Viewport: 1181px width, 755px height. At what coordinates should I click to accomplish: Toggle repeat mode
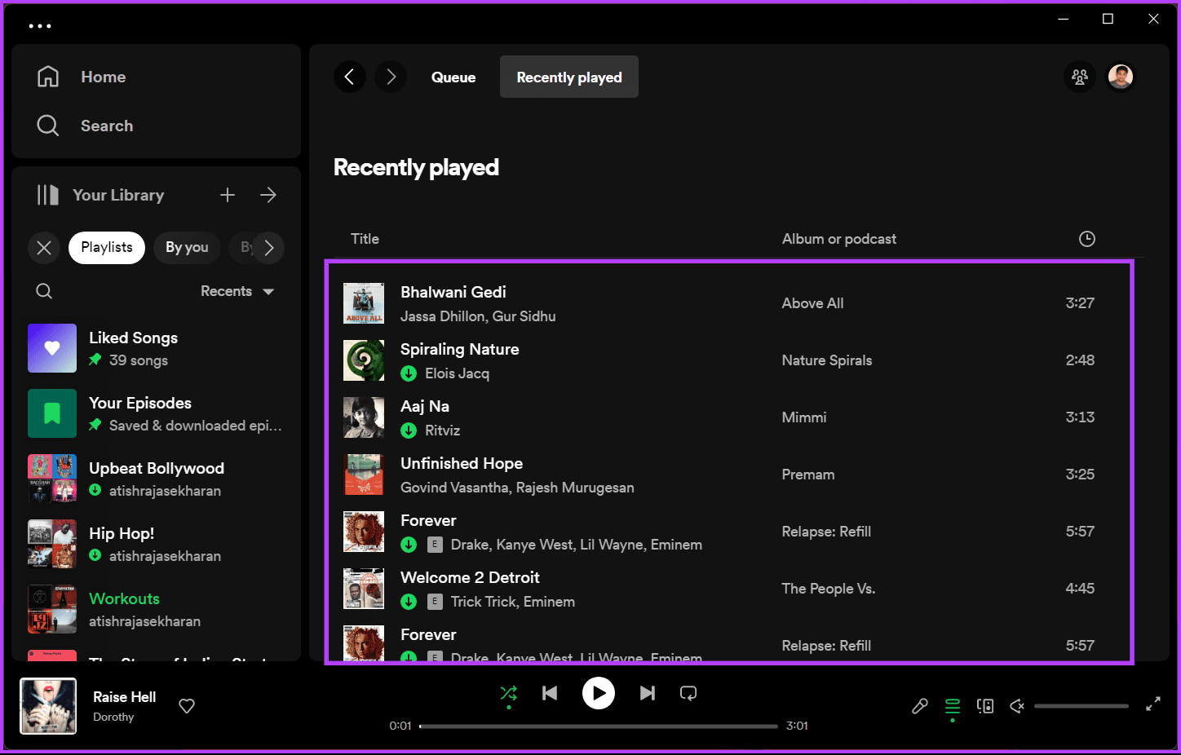[x=688, y=693]
